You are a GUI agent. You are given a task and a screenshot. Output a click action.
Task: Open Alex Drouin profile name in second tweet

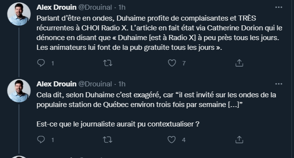[x=56, y=84]
